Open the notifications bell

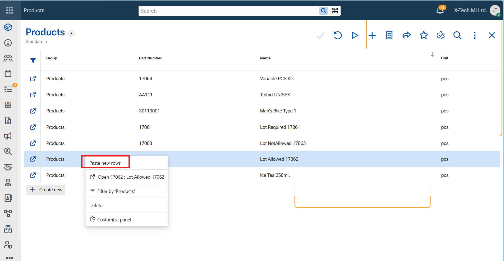(440, 11)
